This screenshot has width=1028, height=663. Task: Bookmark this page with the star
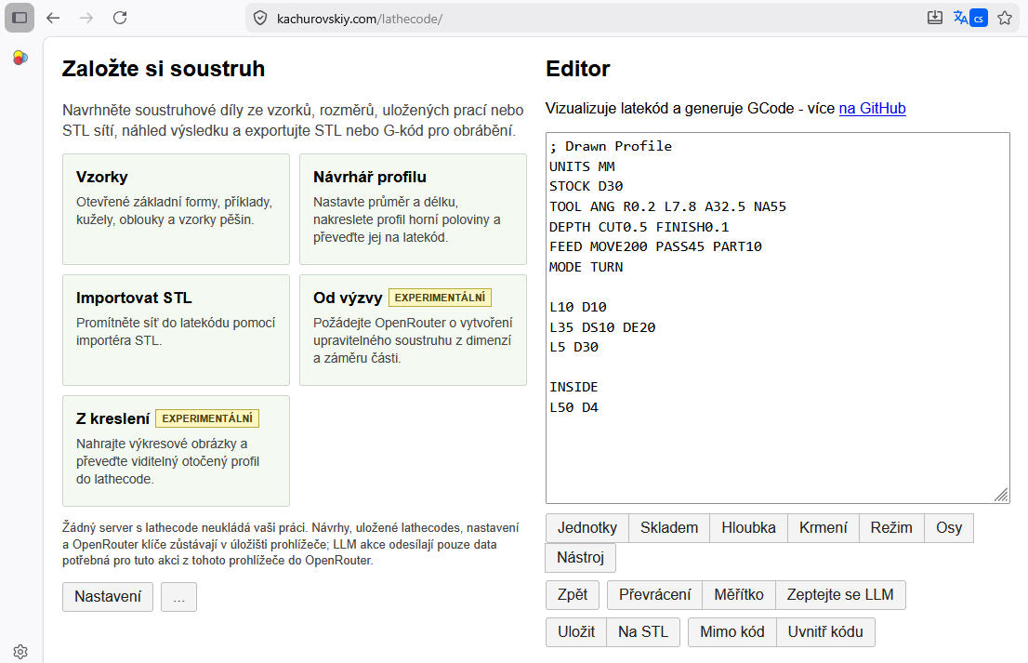pyautogui.click(x=1005, y=18)
